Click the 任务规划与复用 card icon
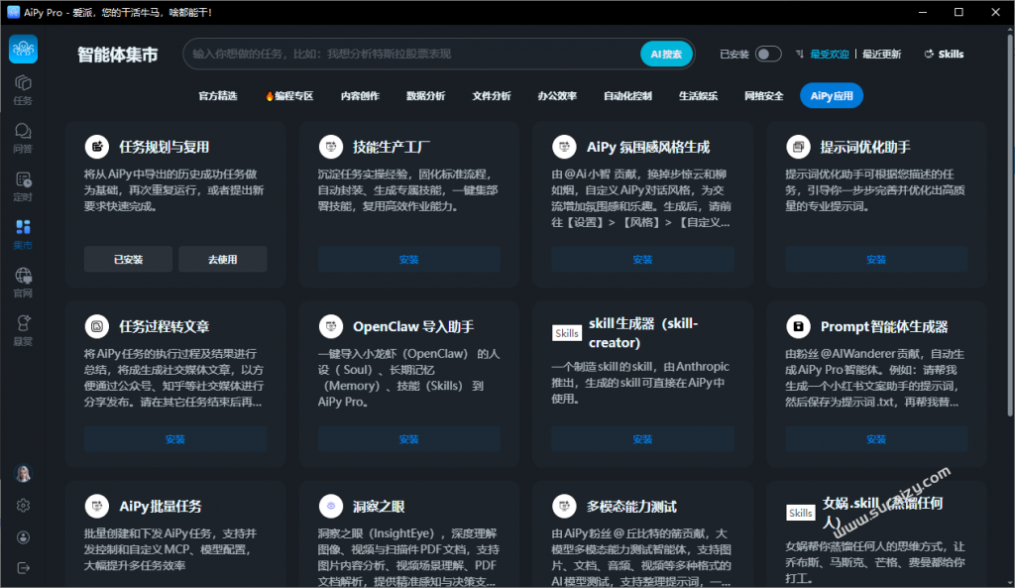1015x588 pixels. [97, 147]
